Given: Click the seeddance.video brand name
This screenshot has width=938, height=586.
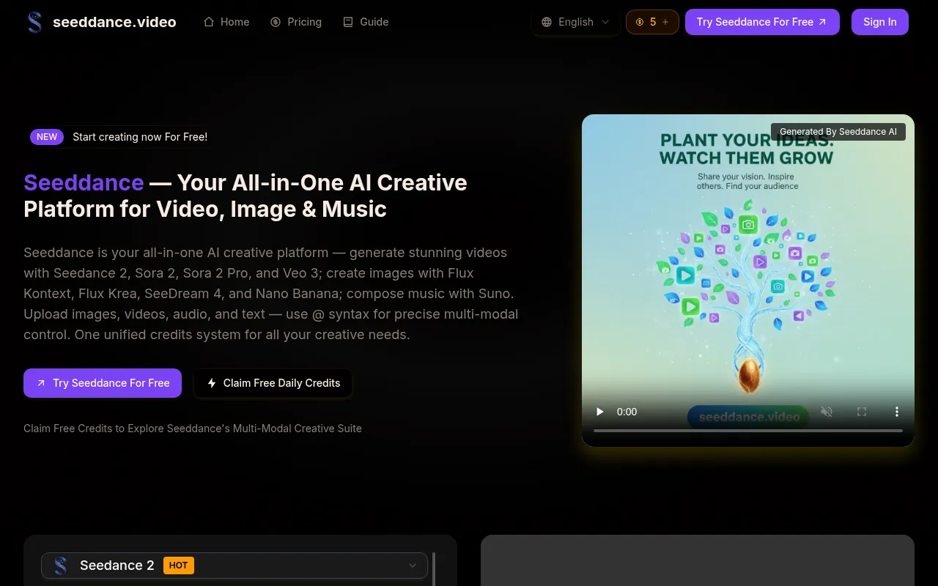Looking at the screenshot, I should point(114,22).
